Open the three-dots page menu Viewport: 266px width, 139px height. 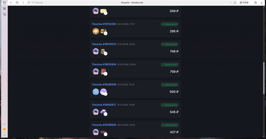(231, 3)
